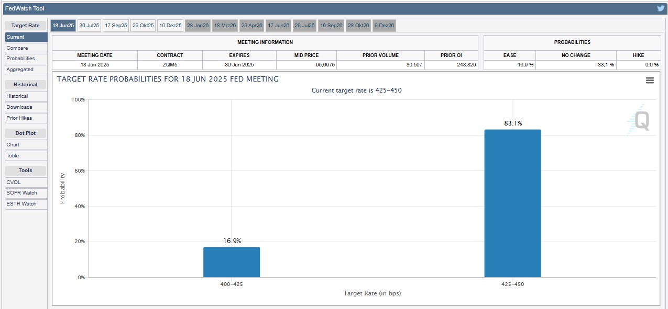The height and width of the screenshot is (309, 668).
Task: Open the Compare view in sidebar
Action: (x=26, y=48)
